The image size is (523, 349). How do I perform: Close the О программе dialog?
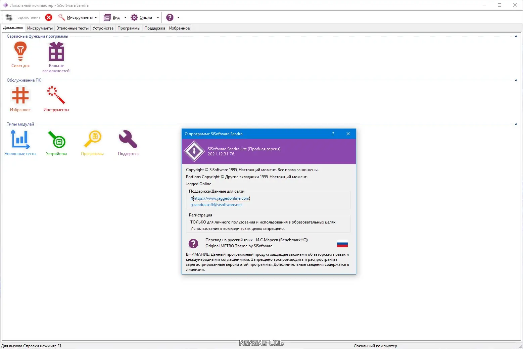coord(348,134)
